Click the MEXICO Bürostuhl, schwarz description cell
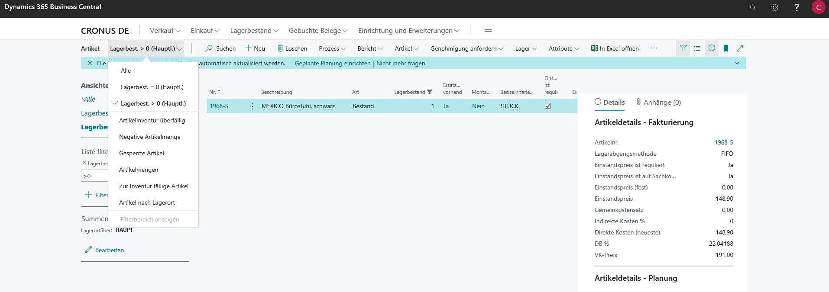The image size is (829, 292). pyautogui.click(x=298, y=106)
